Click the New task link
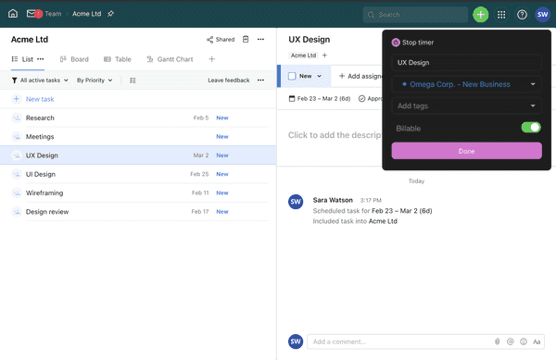This screenshot has width=556, height=360. (40, 99)
